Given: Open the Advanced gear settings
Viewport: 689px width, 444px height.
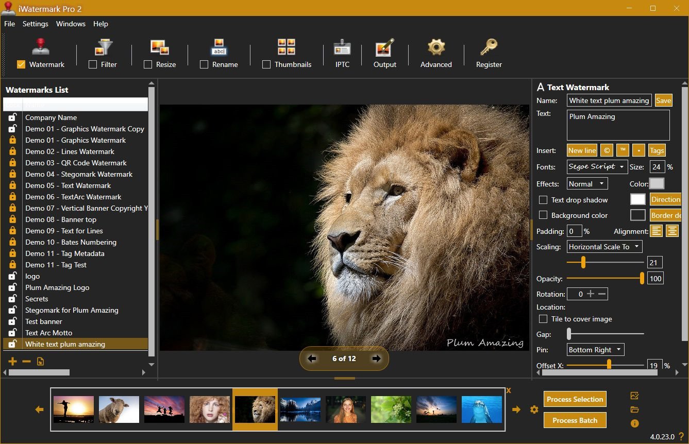Looking at the screenshot, I should (x=436, y=53).
